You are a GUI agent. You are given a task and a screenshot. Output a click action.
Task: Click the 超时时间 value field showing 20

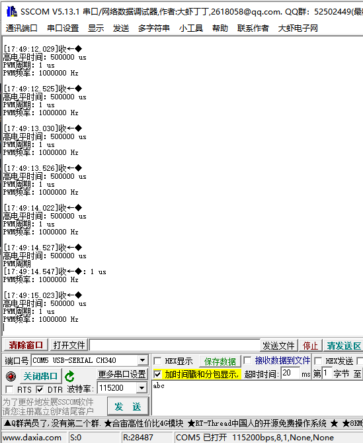[290, 373]
